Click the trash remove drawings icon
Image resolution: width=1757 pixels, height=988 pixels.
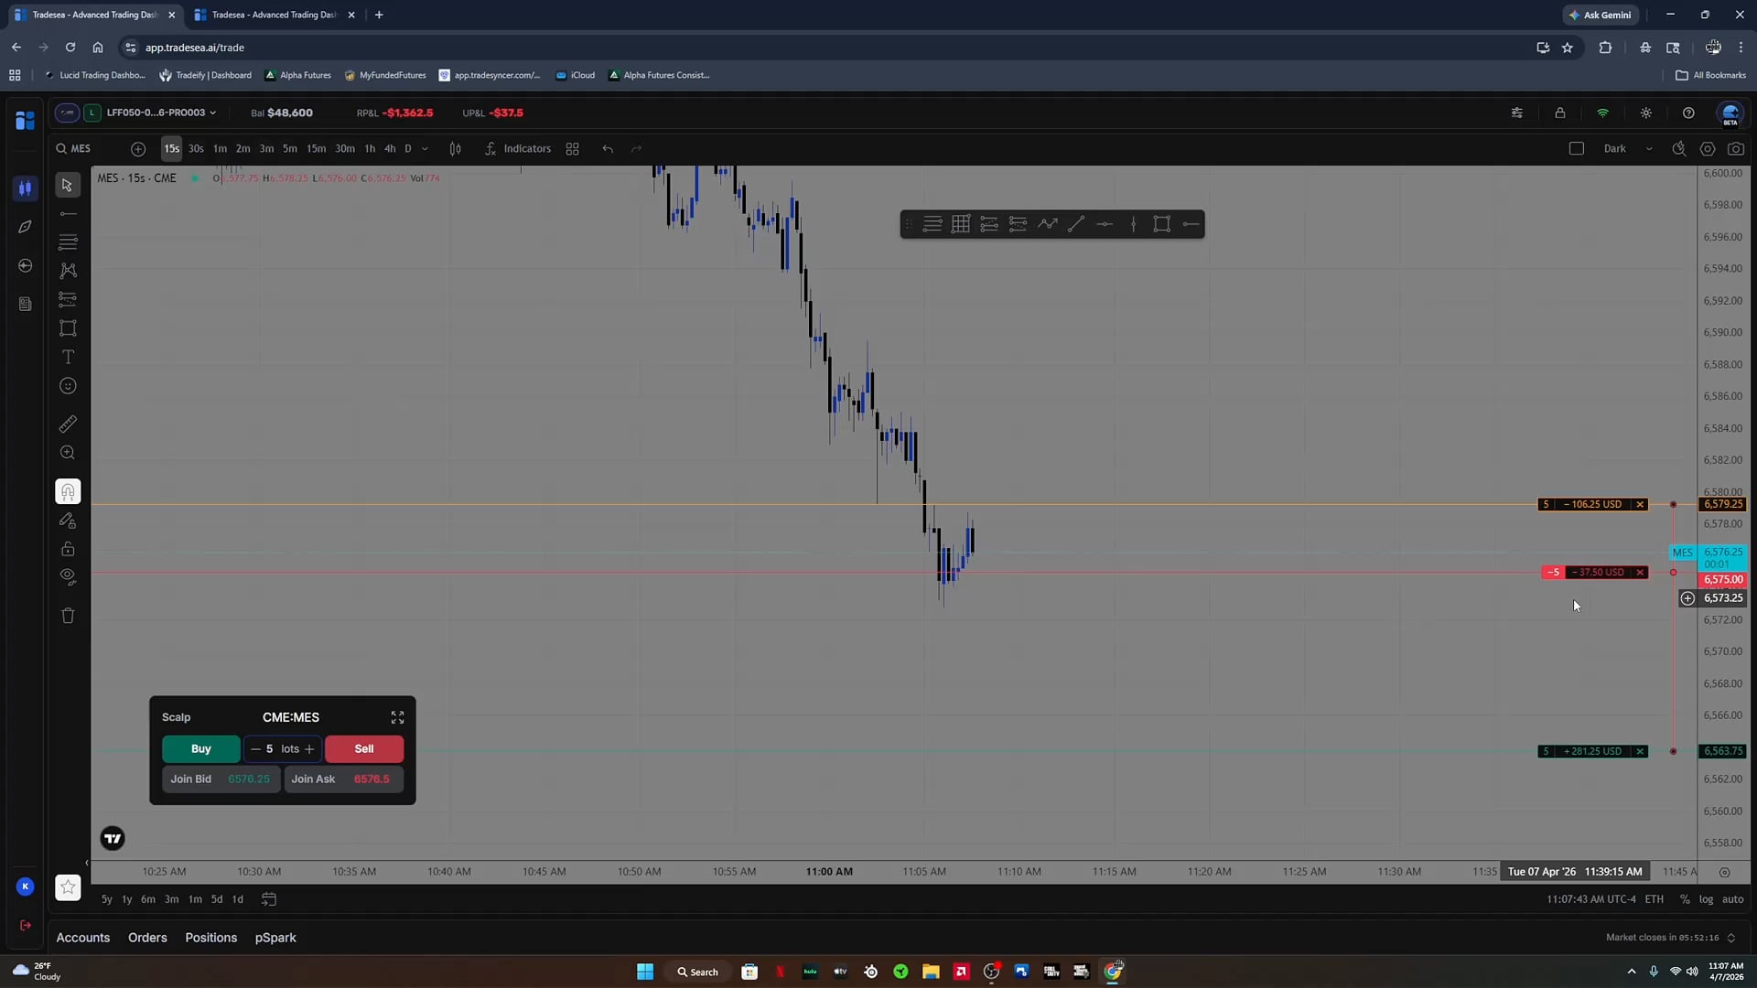point(68,616)
